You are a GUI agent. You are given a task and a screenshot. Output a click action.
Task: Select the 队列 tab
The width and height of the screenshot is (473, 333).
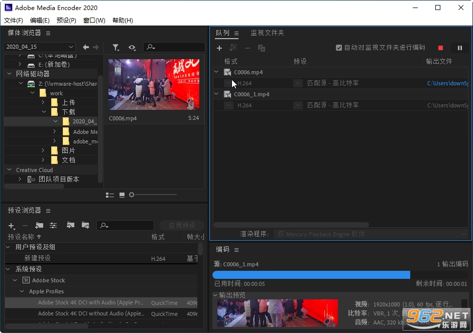222,33
